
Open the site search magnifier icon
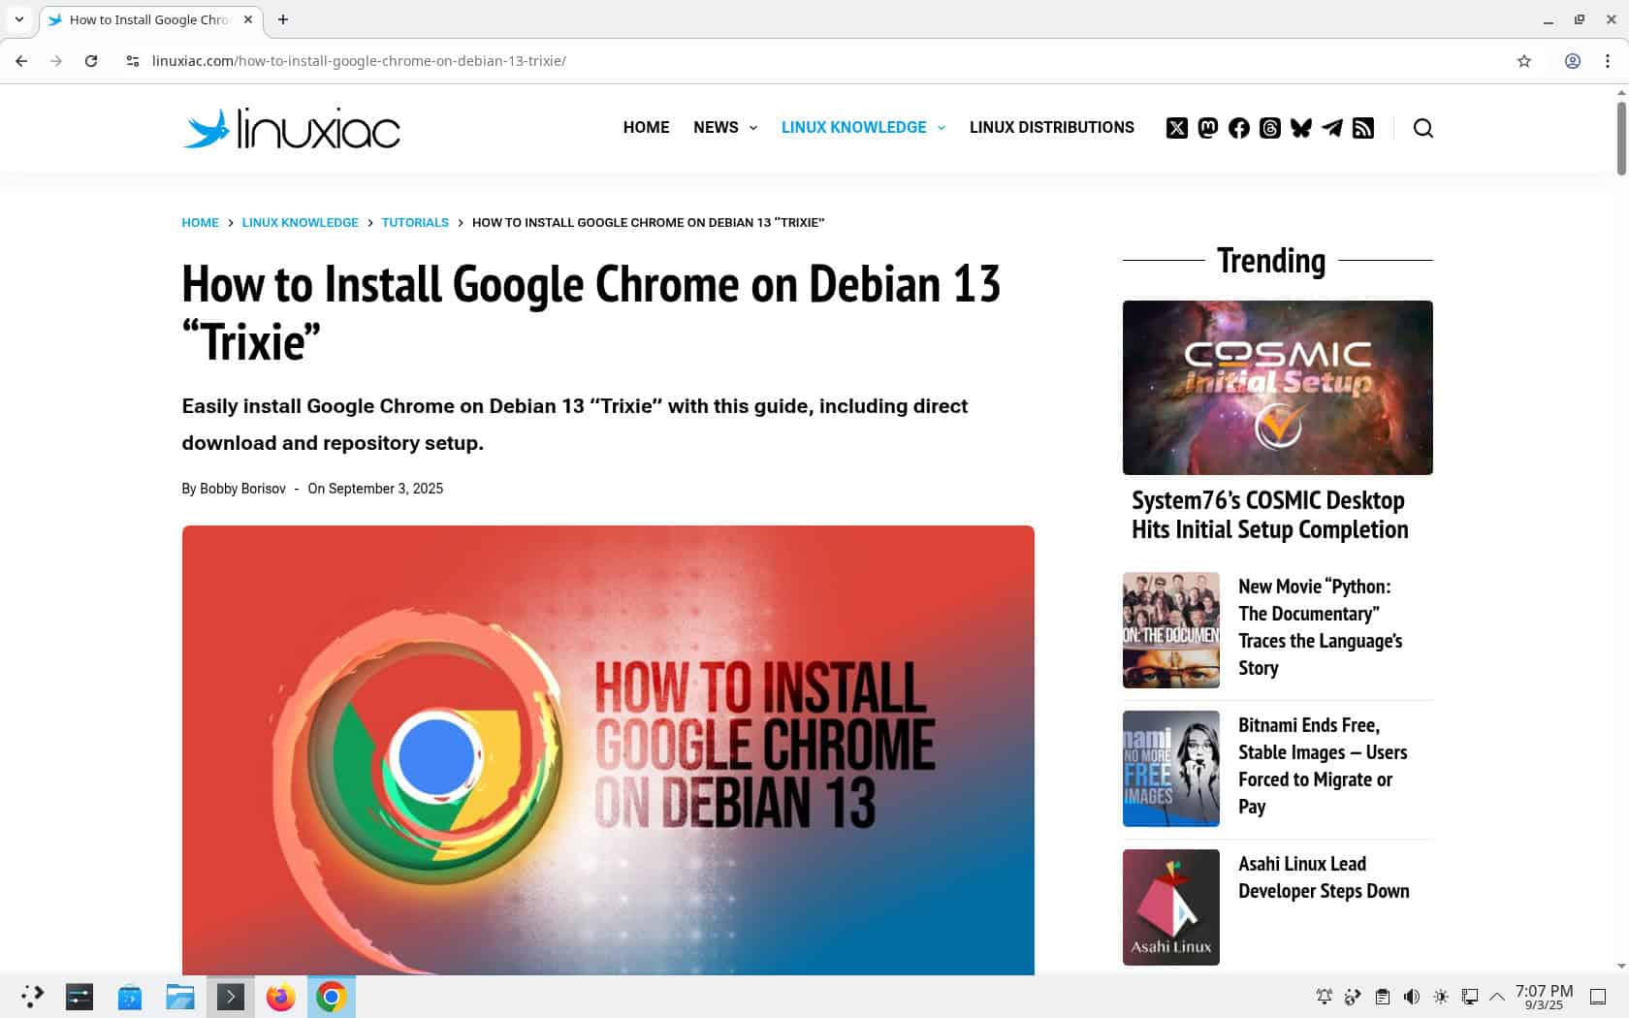pos(1423,127)
